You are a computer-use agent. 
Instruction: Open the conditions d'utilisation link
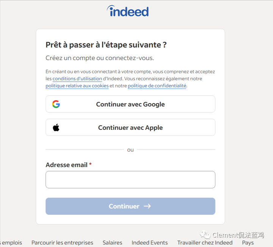tap(77, 79)
